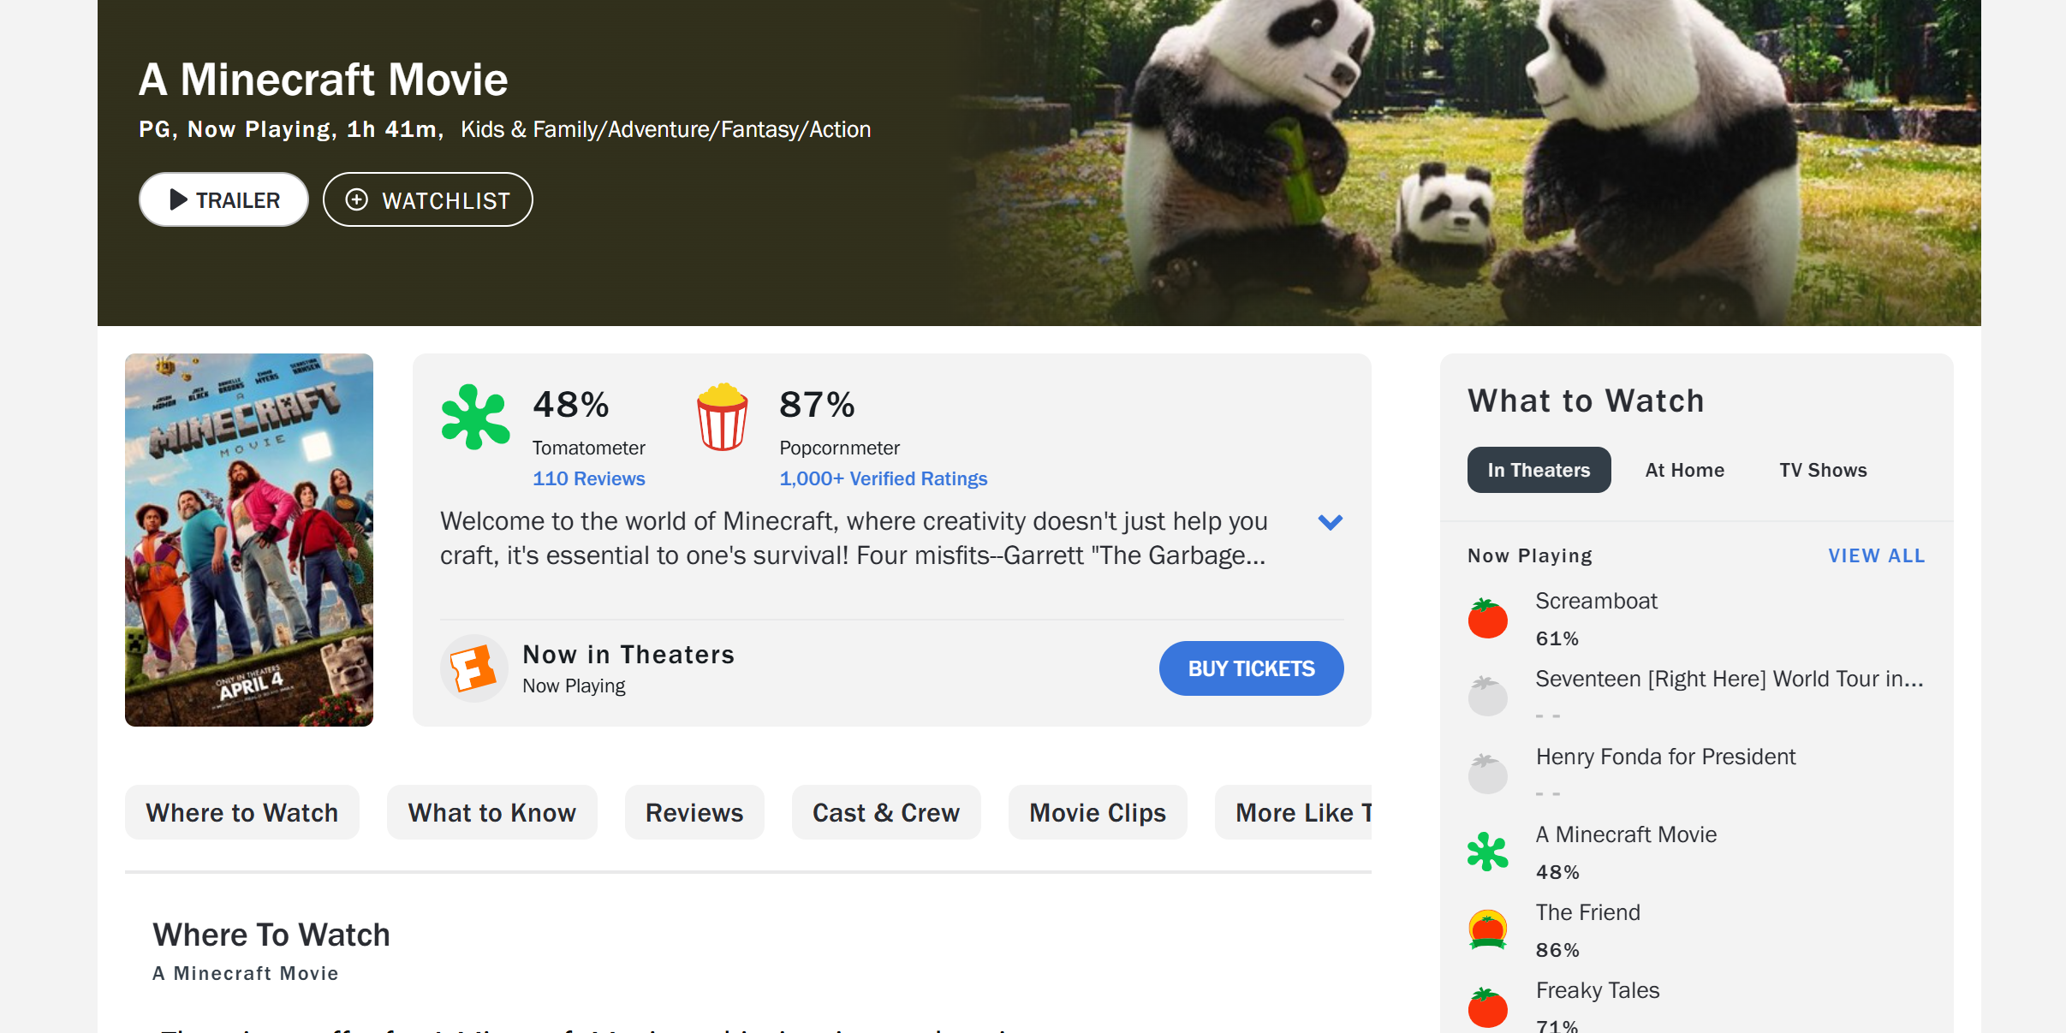Click the gray tomato icon beside Seventeen World Tour
Viewport: 2066px width, 1033px height.
(1488, 696)
